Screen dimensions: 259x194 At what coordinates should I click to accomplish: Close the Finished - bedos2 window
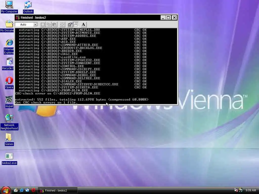(174, 17)
